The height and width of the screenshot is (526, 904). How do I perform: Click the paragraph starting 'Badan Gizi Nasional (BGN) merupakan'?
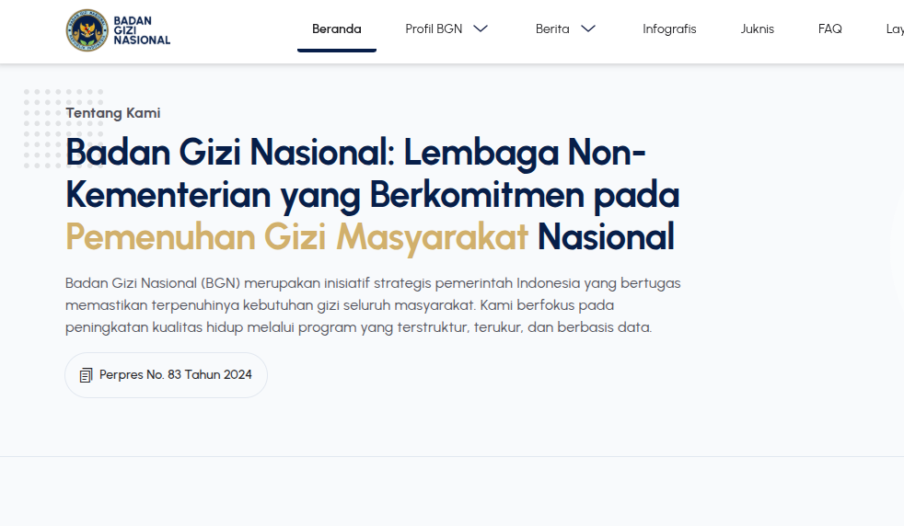click(373, 305)
